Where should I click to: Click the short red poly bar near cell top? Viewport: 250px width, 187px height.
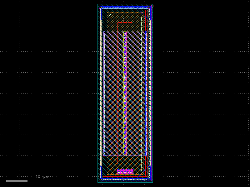125,23
